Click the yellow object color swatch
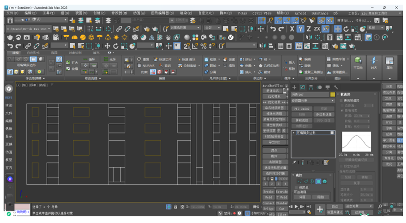The height and width of the screenshot is (223, 406). click(332, 95)
